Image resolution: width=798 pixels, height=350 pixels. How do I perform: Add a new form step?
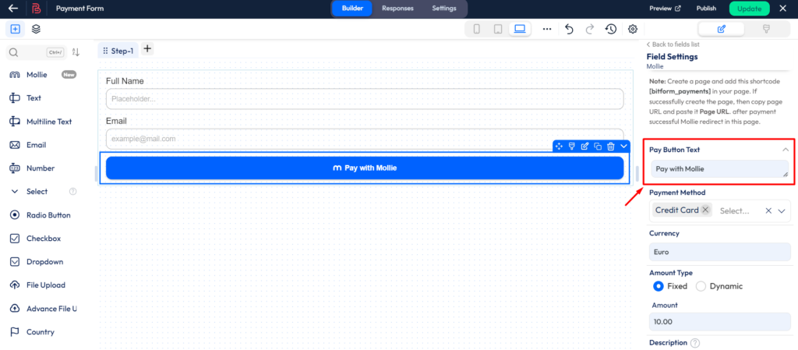tap(147, 49)
